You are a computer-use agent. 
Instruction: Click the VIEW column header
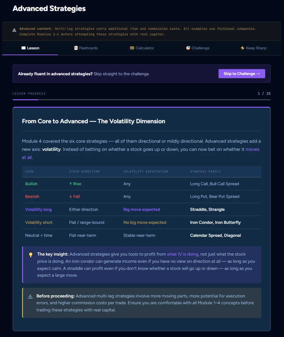(29, 172)
